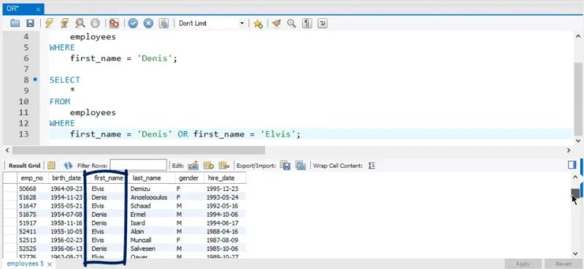Commit transaction with the blue checkmark icon

133,23
